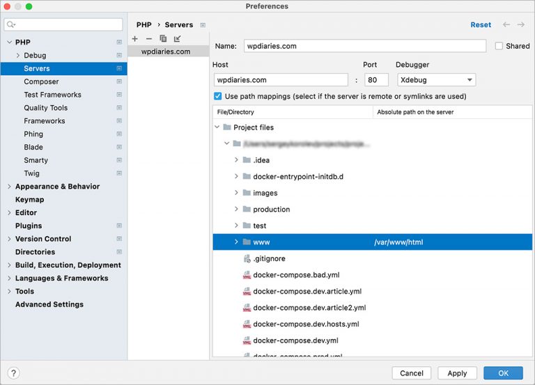
Task: Expand the www folder node
Action: pos(236,242)
